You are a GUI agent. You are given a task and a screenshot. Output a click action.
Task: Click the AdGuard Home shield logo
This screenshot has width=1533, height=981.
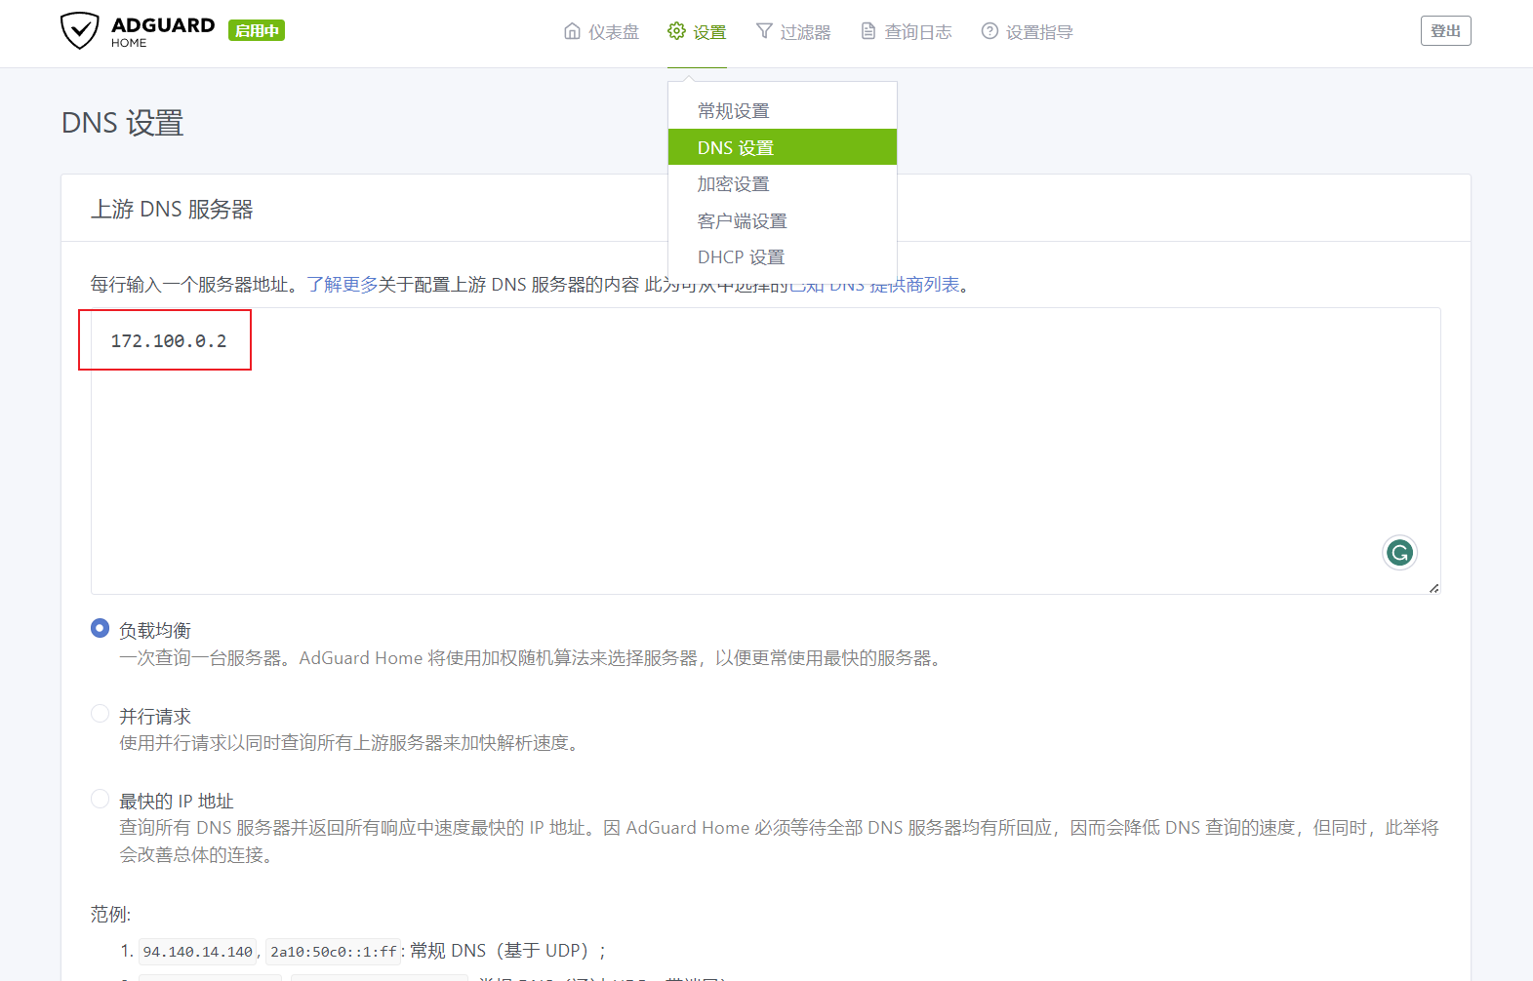(80, 30)
